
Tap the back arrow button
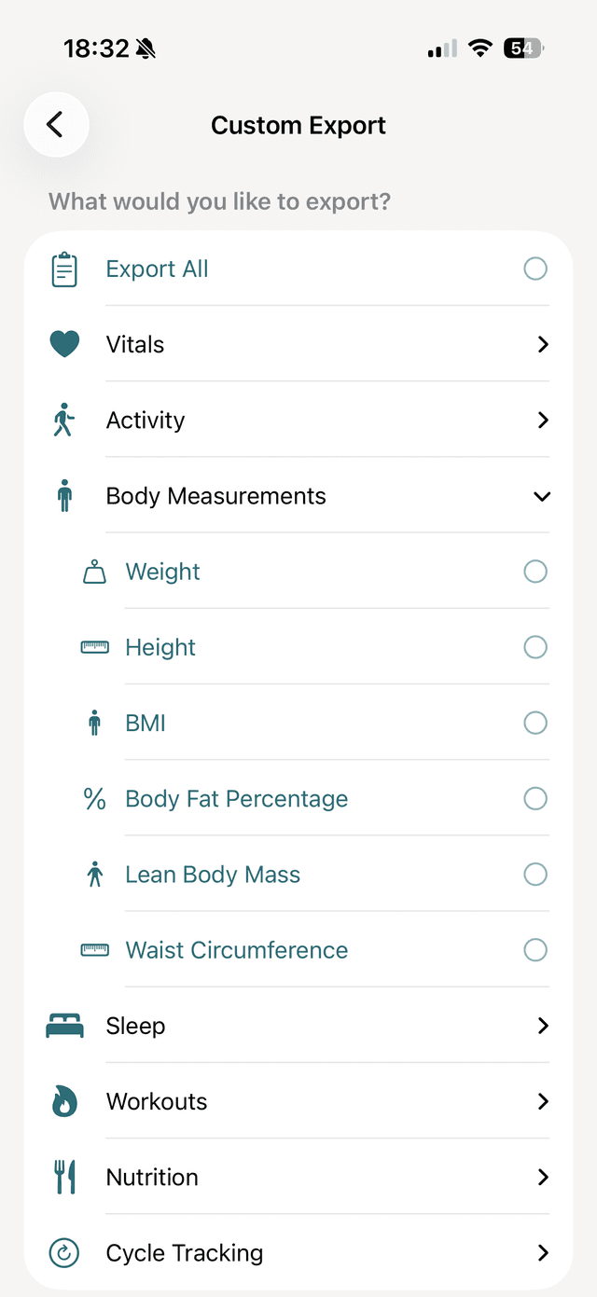tap(56, 124)
